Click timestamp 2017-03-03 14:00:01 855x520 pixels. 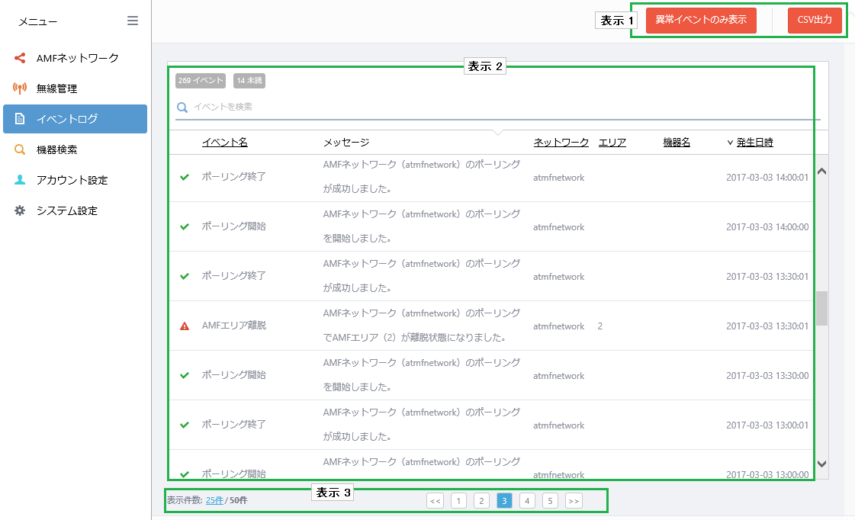tap(767, 177)
